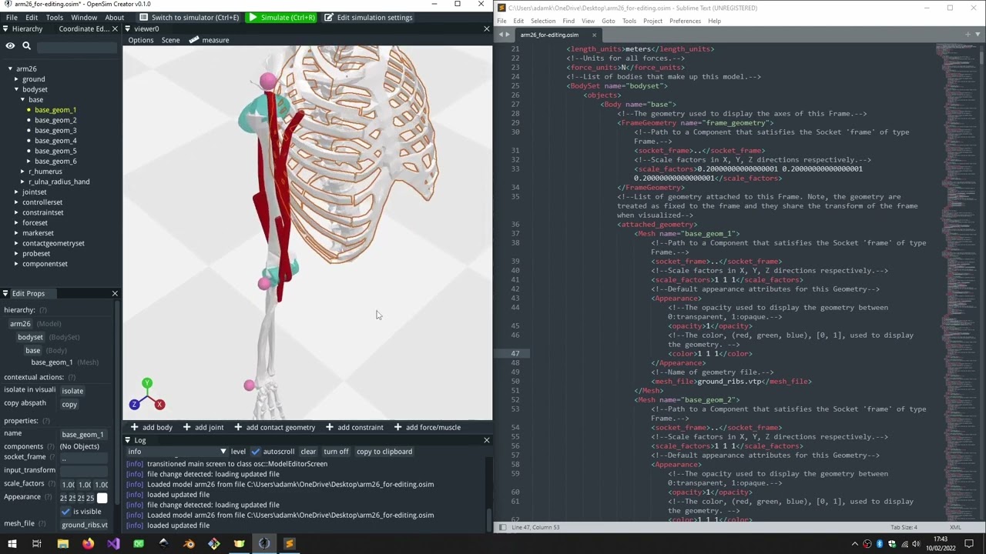Toggle the eye visibility icon in the Hierarchy panel
This screenshot has width=986, height=554.
click(x=10, y=46)
